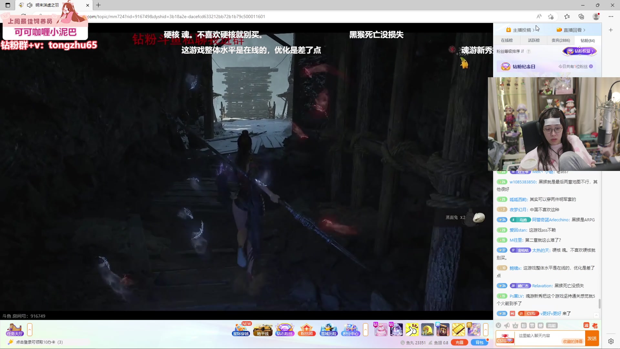Image resolution: width=620 pixels, height=349 pixels.
Task: Send the purple crystal ball gift
Action: coord(396,330)
